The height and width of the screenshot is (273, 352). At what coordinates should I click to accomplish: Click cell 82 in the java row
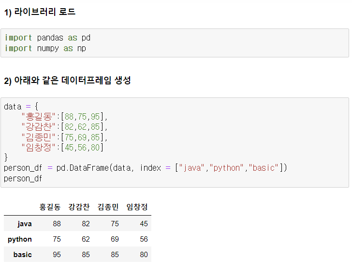point(86,223)
